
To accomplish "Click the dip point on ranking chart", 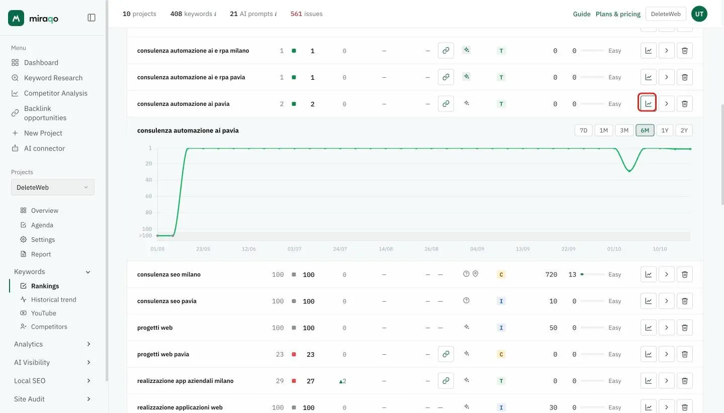I will coord(629,171).
